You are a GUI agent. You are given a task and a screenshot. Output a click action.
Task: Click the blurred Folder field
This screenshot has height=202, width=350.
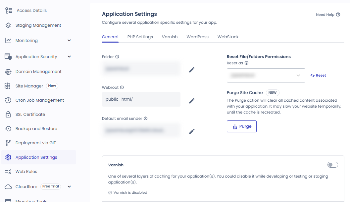coord(141,69)
